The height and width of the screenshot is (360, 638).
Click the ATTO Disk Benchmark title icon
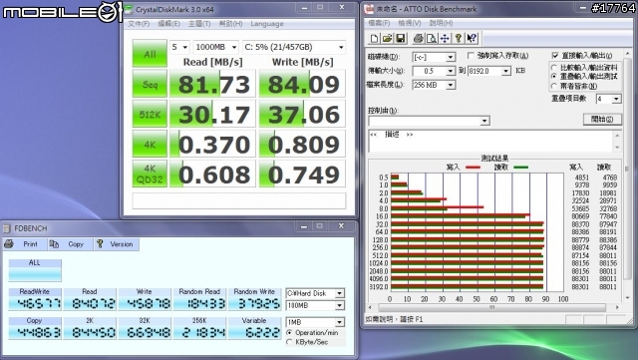pyautogui.click(x=370, y=9)
